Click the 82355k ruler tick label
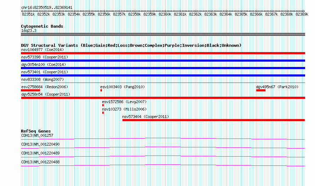 pos(89,14)
